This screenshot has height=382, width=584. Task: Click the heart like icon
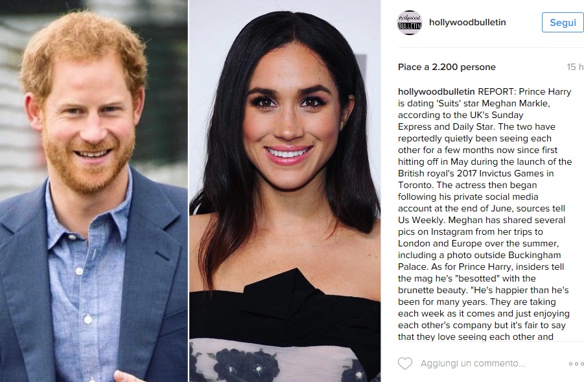tap(405, 363)
